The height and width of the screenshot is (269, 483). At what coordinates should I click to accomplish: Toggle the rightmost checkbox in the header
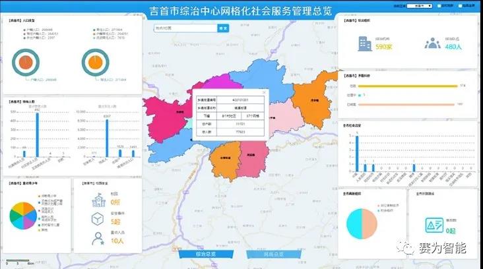point(461,5)
